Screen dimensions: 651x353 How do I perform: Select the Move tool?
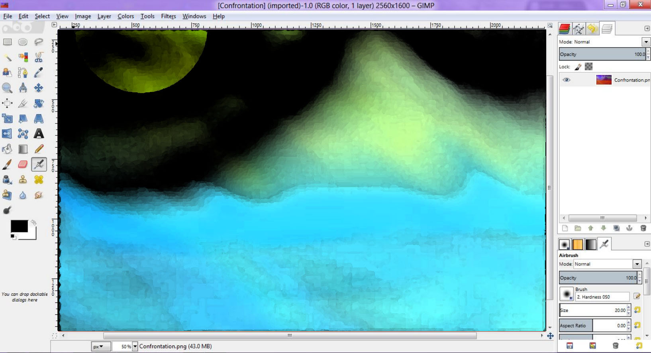point(39,88)
